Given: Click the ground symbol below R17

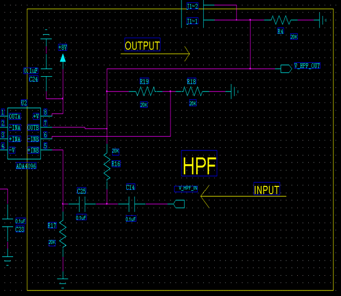Looking at the screenshot, I should click(x=63, y=282).
